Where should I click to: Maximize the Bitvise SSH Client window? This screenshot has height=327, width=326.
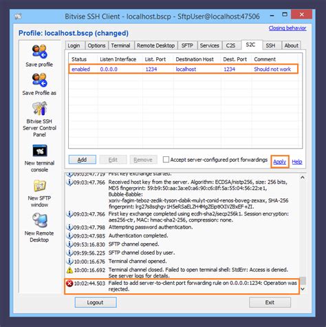click(285, 14)
